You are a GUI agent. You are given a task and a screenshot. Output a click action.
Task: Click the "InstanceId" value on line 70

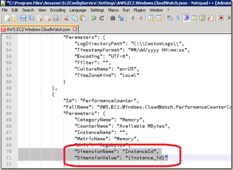139,151
